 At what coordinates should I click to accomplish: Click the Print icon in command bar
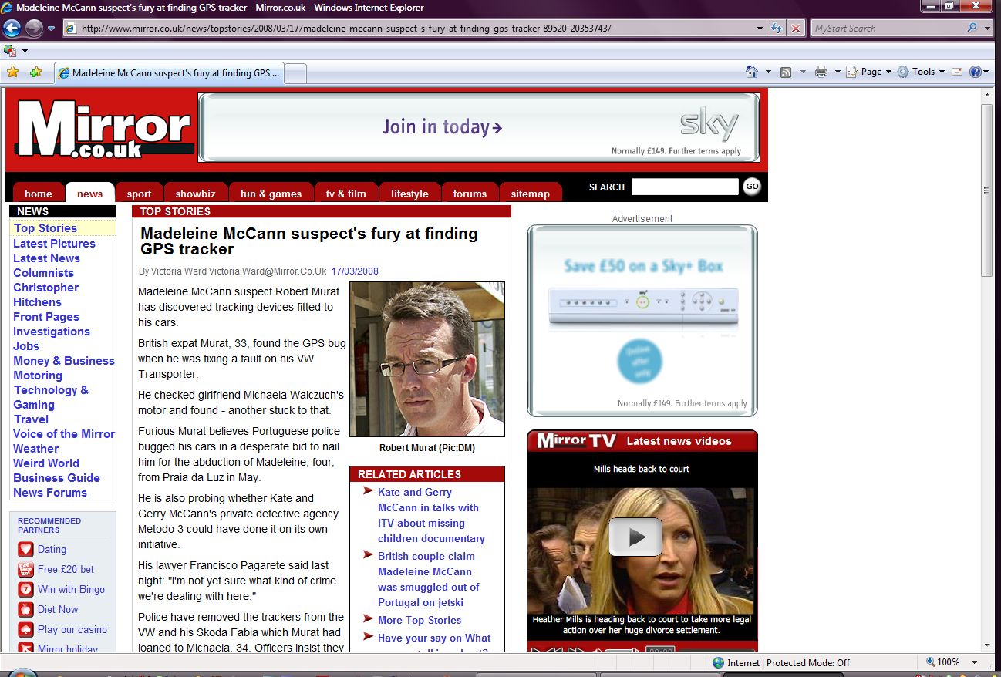click(x=821, y=72)
